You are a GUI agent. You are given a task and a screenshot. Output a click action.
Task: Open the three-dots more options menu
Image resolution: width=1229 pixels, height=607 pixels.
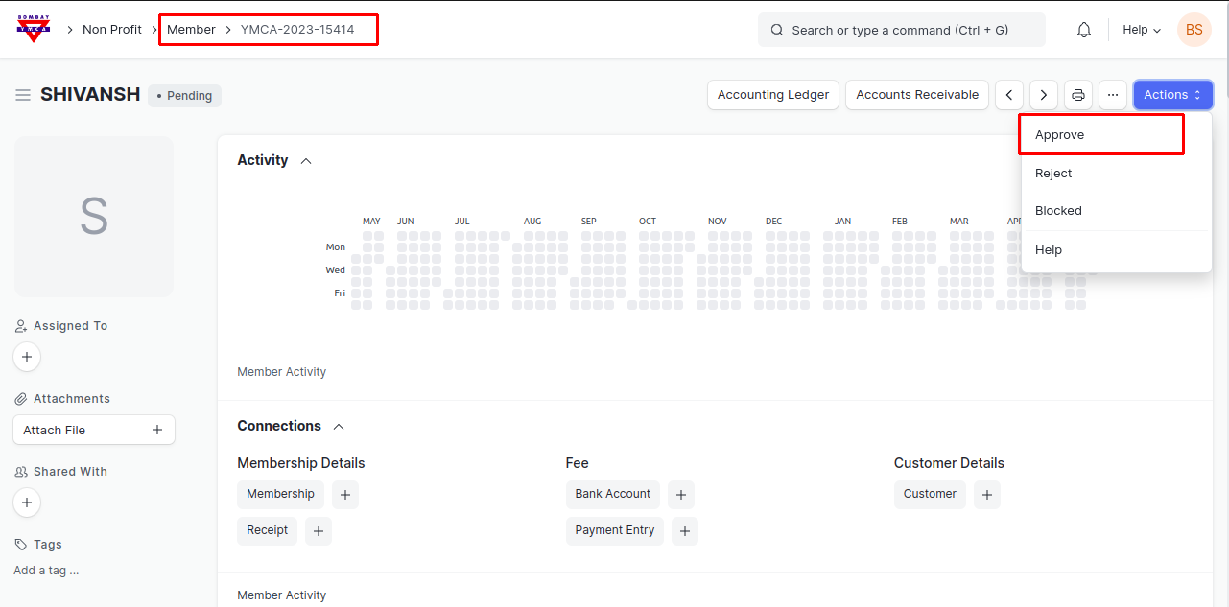point(1113,95)
